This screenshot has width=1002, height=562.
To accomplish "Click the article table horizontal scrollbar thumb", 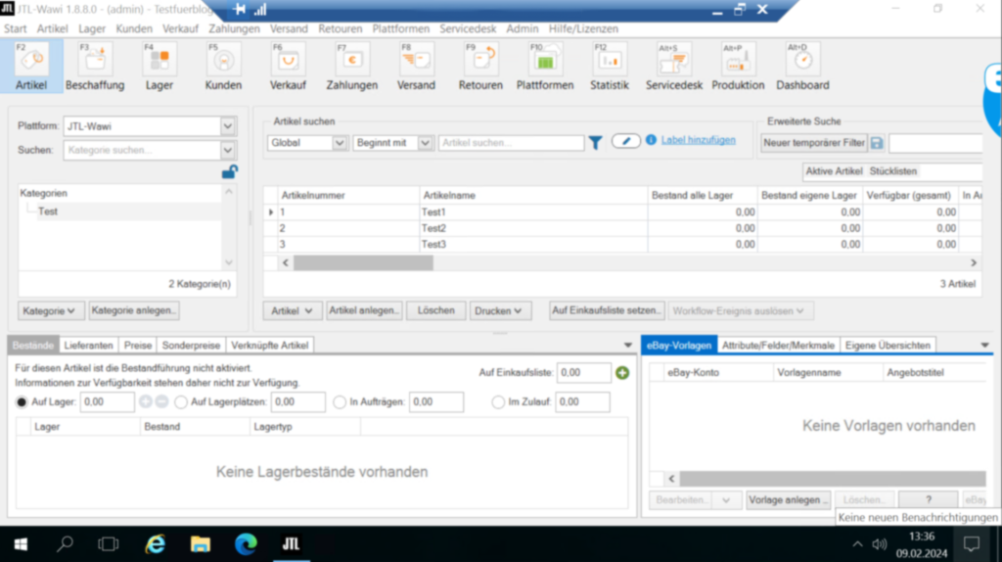I will [363, 262].
